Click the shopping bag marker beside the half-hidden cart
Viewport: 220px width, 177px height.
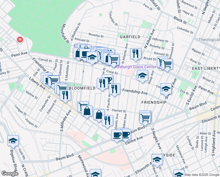point(87,111)
